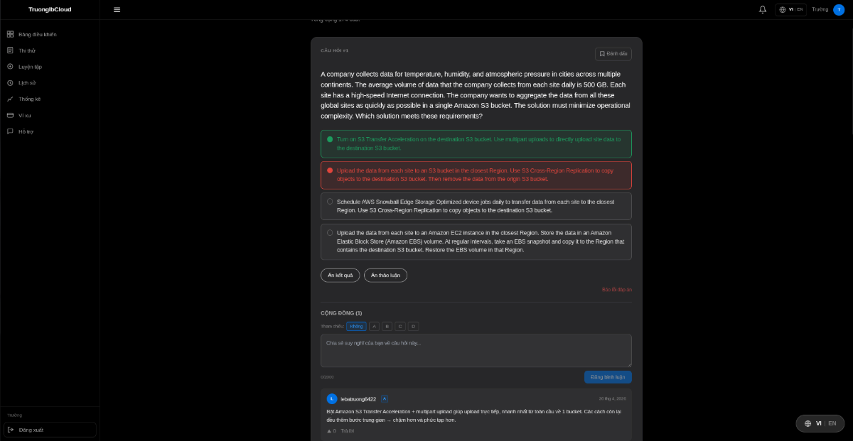Screen dimensions: 853x441
Task: Click the Đăng xuất logout arrow icon
Action: (11, 430)
